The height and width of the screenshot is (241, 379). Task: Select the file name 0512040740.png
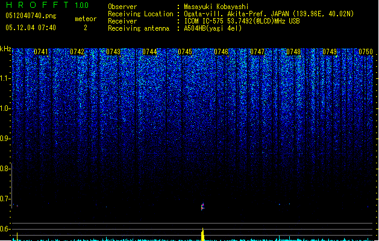31,16
